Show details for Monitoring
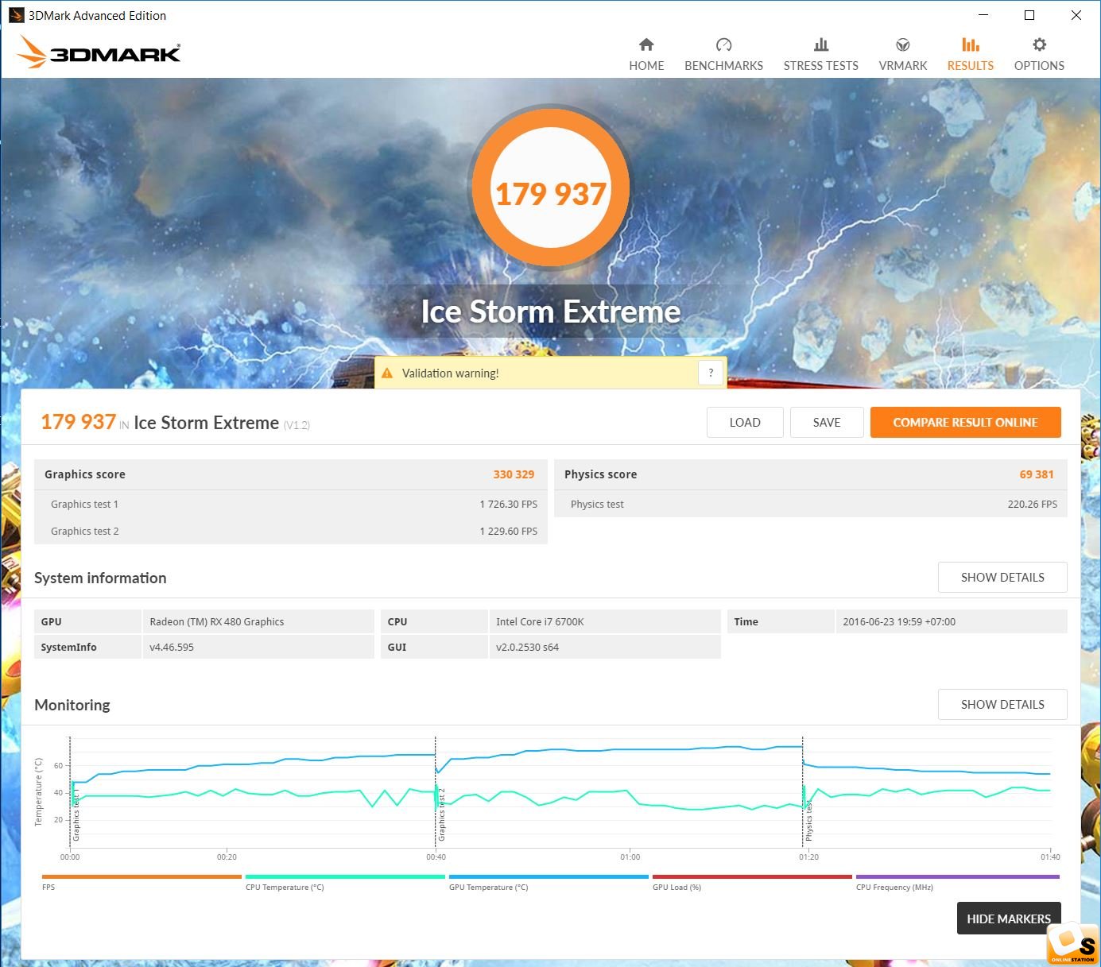The height and width of the screenshot is (967, 1101). [1002, 705]
